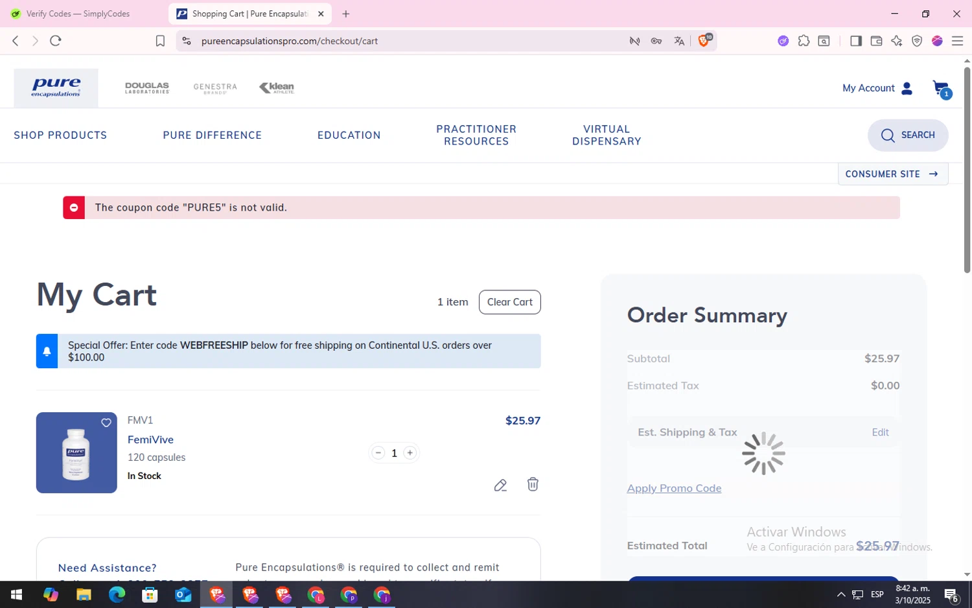Open Microsoft Store from the taskbar
Image resolution: width=972 pixels, height=608 pixels.
click(150, 594)
